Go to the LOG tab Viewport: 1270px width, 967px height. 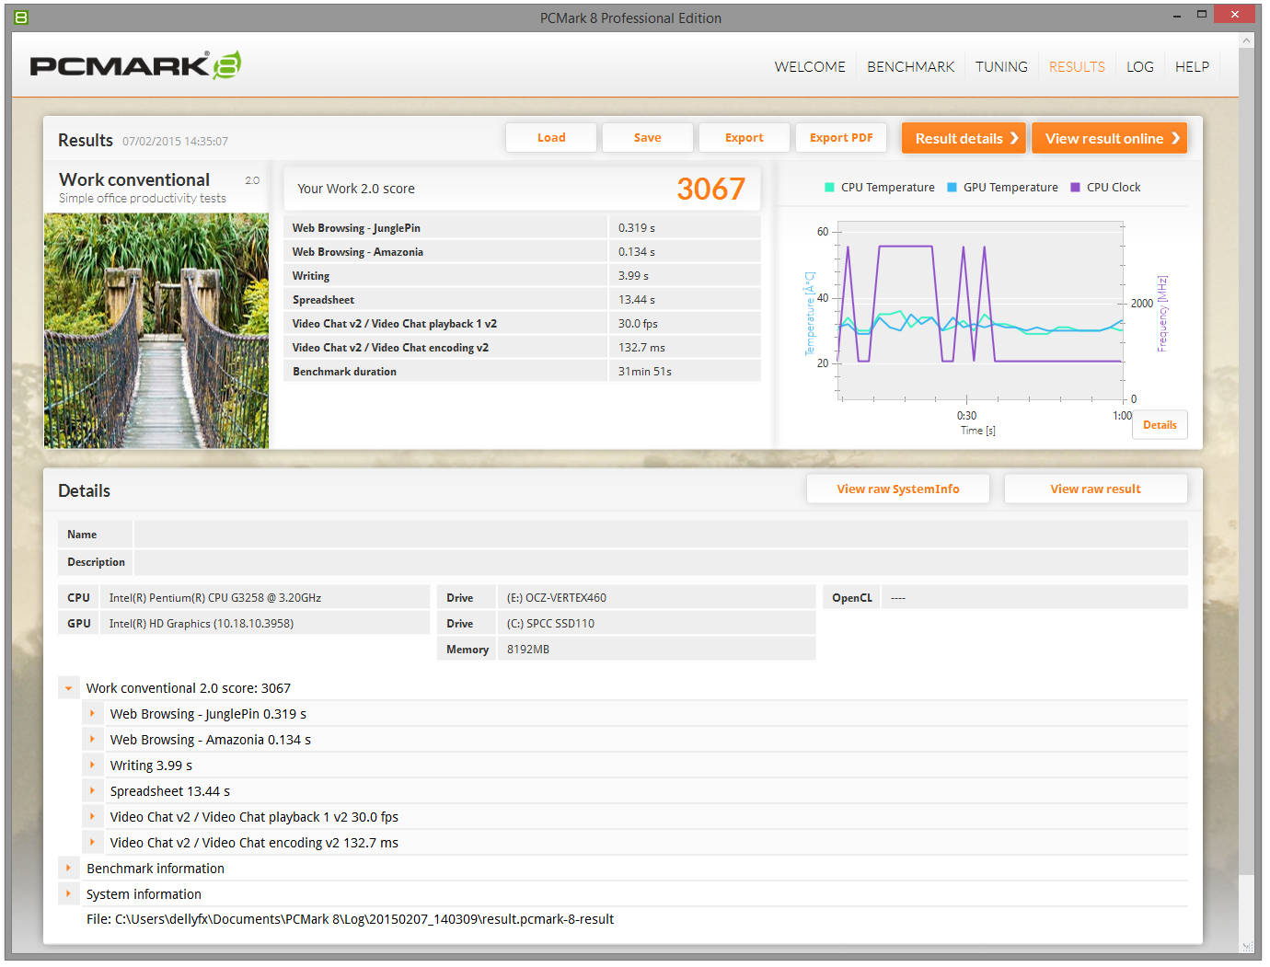(1140, 66)
